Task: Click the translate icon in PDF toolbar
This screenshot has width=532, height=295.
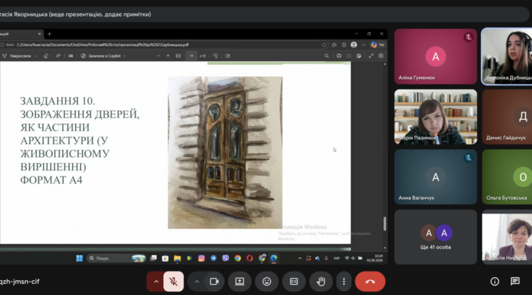Action: 70,56
